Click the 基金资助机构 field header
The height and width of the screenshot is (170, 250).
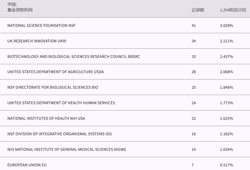click(20, 10)
